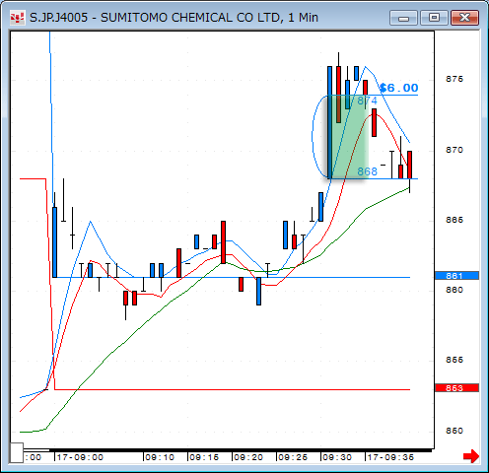489x473 pixels.
Task: Click the white square box at bottom left
Action: point(16,452)
